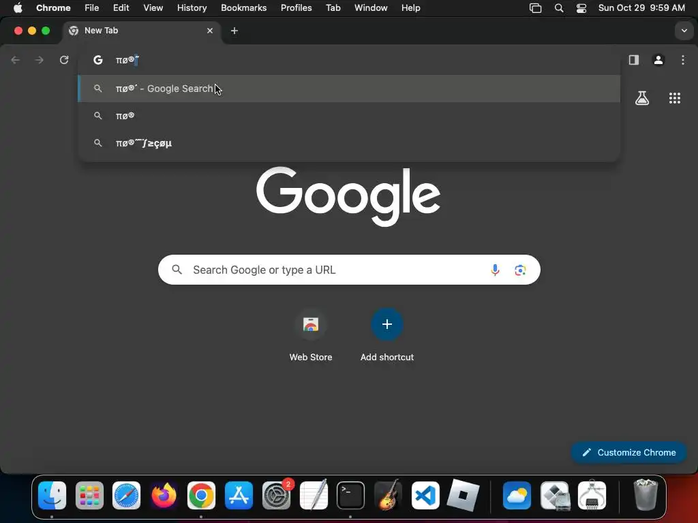The height and width of the screenshot is (523, 698).
Task: Open Control Center in menu bar
Action: (x=581, y=8)
